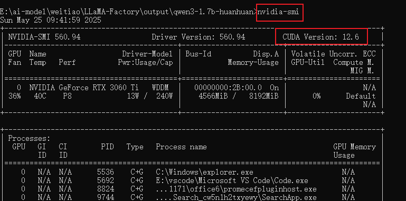Click the 13W power usage value
The width and height of the screenshot is (406, 201).
tap(133, 96)
